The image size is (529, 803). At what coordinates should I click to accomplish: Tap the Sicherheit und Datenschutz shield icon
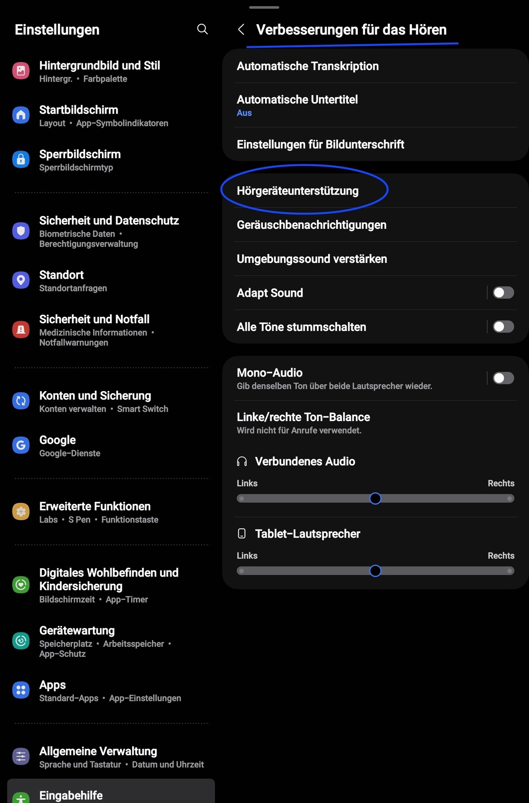pos(21,231)
